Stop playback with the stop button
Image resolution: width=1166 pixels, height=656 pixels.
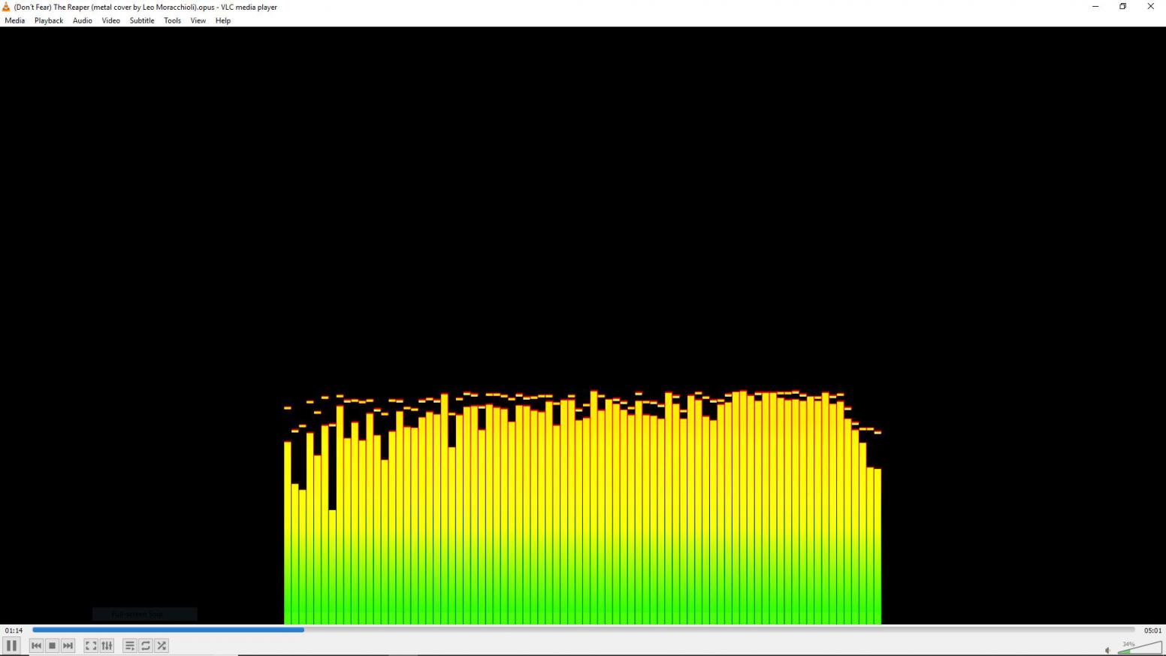pyautogui.click(x=52, y=645)
